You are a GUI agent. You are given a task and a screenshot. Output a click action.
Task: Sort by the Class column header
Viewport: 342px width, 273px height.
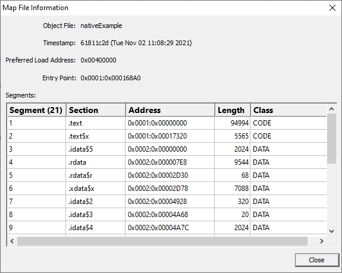288,110
